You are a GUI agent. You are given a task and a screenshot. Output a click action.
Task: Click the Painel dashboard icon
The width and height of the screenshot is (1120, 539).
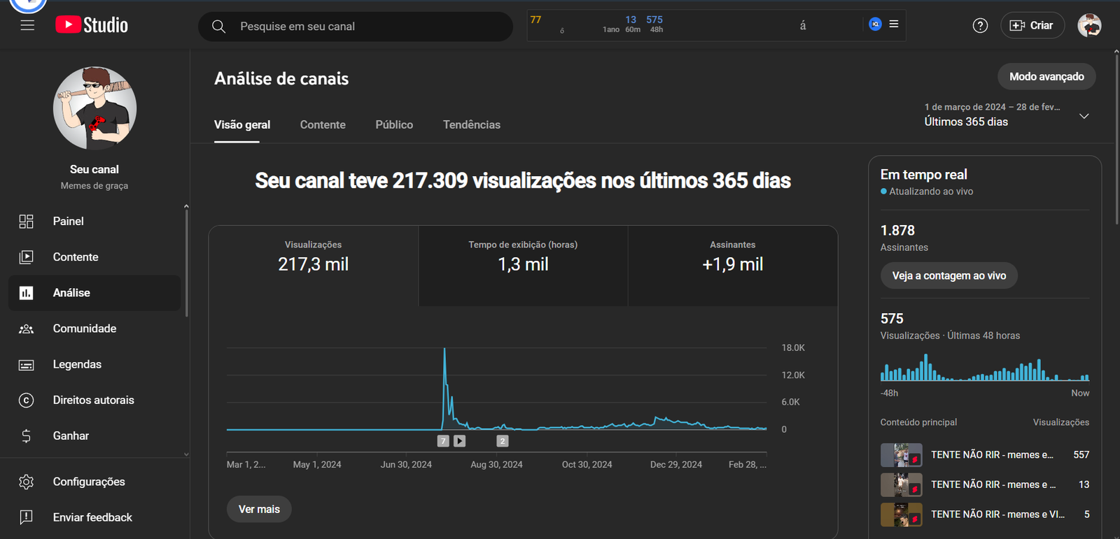pos(26,222)
